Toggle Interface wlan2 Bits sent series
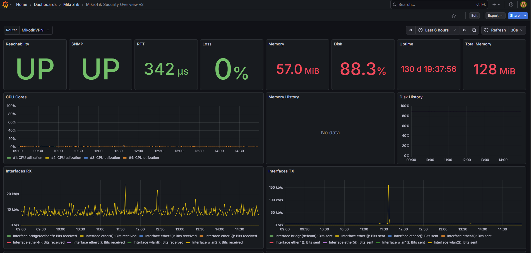Screen dimensions: 531x253 pos(453,242)
